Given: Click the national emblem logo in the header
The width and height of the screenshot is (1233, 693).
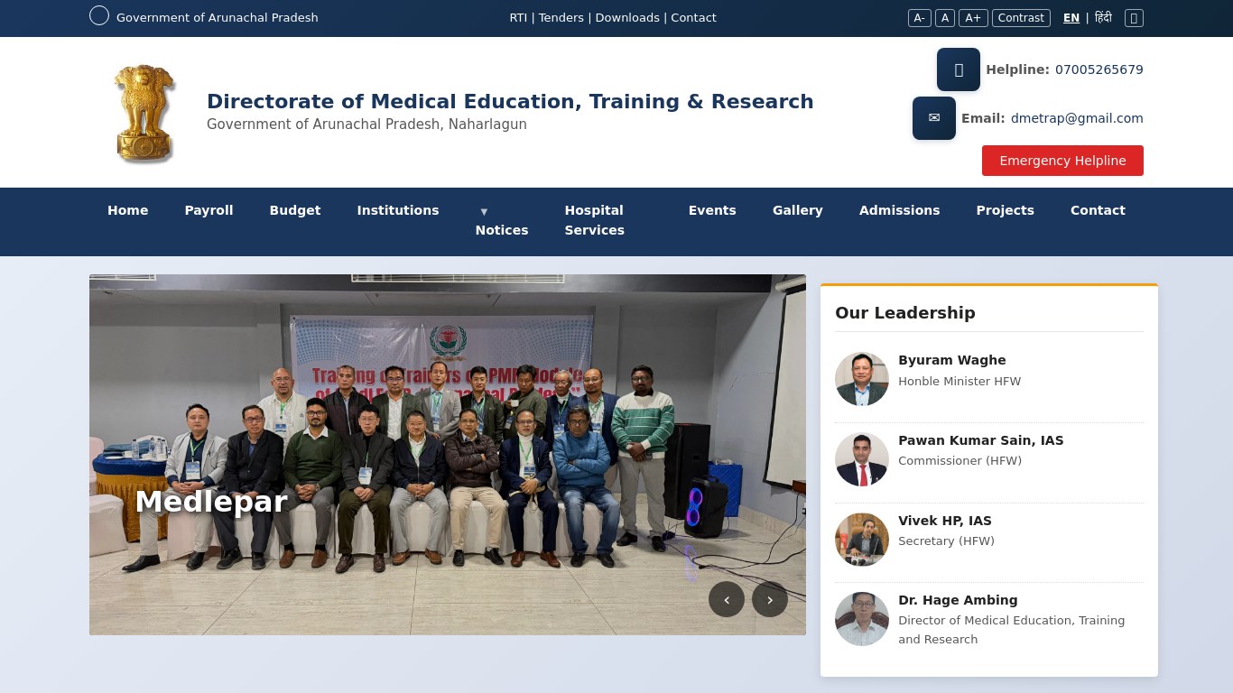Looking at the screenshot, I should point(144,111).
